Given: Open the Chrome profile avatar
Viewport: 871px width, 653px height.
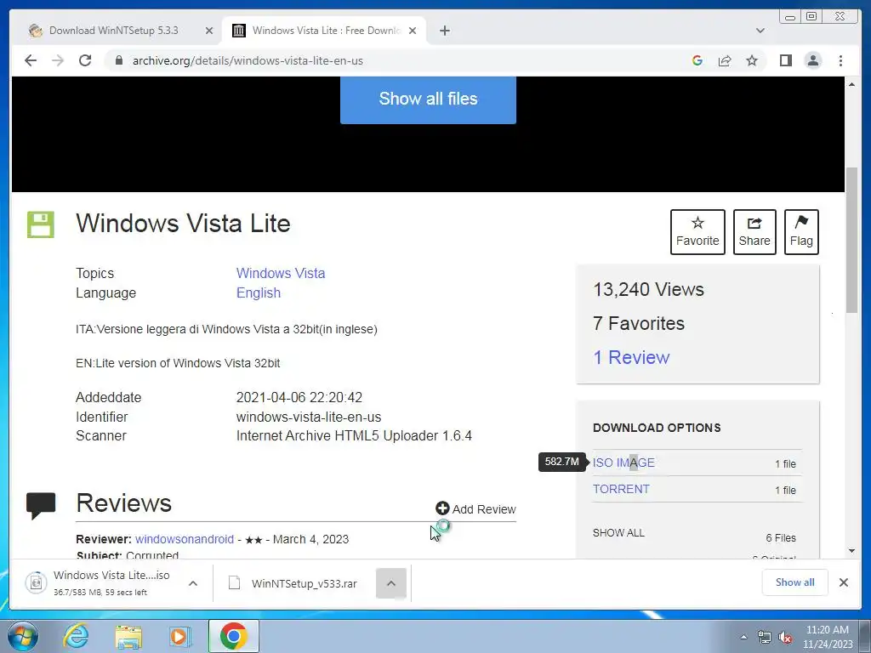Looking at the screenshot, I should (812, 60).
